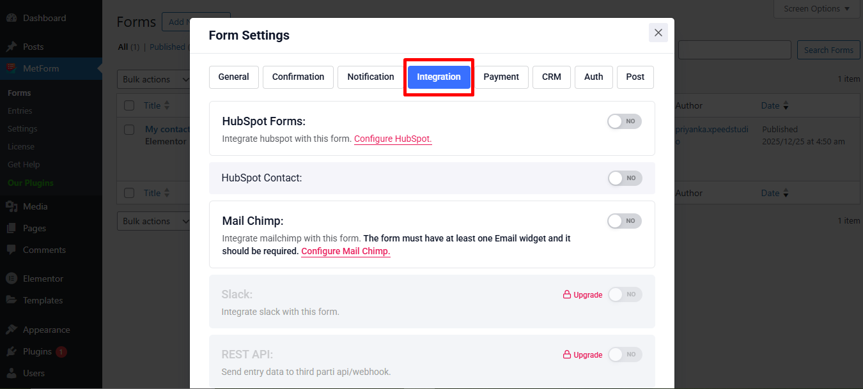
Task: Open the Screen Options dropdown
Action: [817, 8]
